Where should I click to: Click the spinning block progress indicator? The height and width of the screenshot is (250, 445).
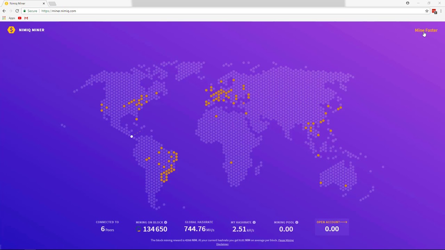[x=138, y=229]
